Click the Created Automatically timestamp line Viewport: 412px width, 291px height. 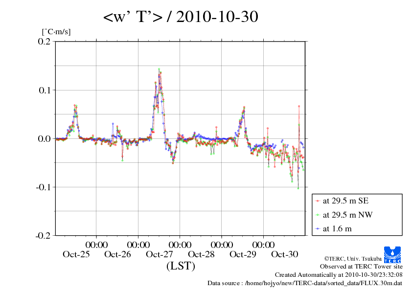(x=339, y=275)
